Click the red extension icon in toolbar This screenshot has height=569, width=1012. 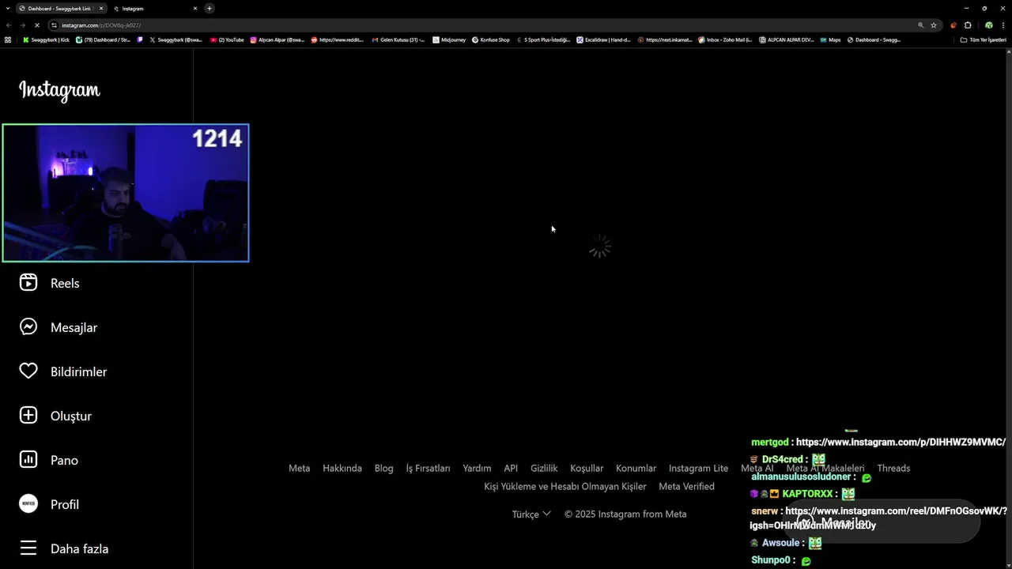[x=953, y=25]
